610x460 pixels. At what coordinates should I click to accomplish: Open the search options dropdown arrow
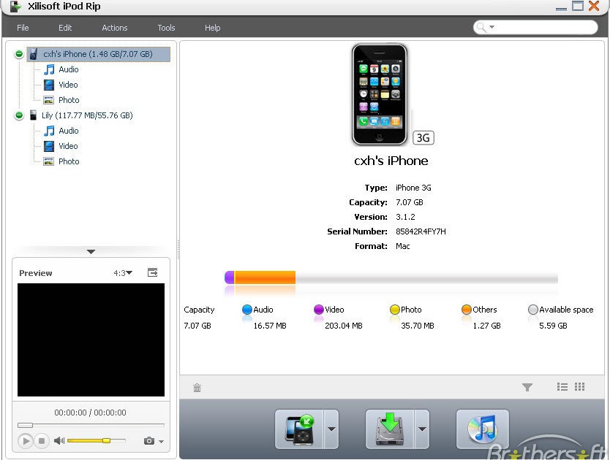click(x=492, y=27)
